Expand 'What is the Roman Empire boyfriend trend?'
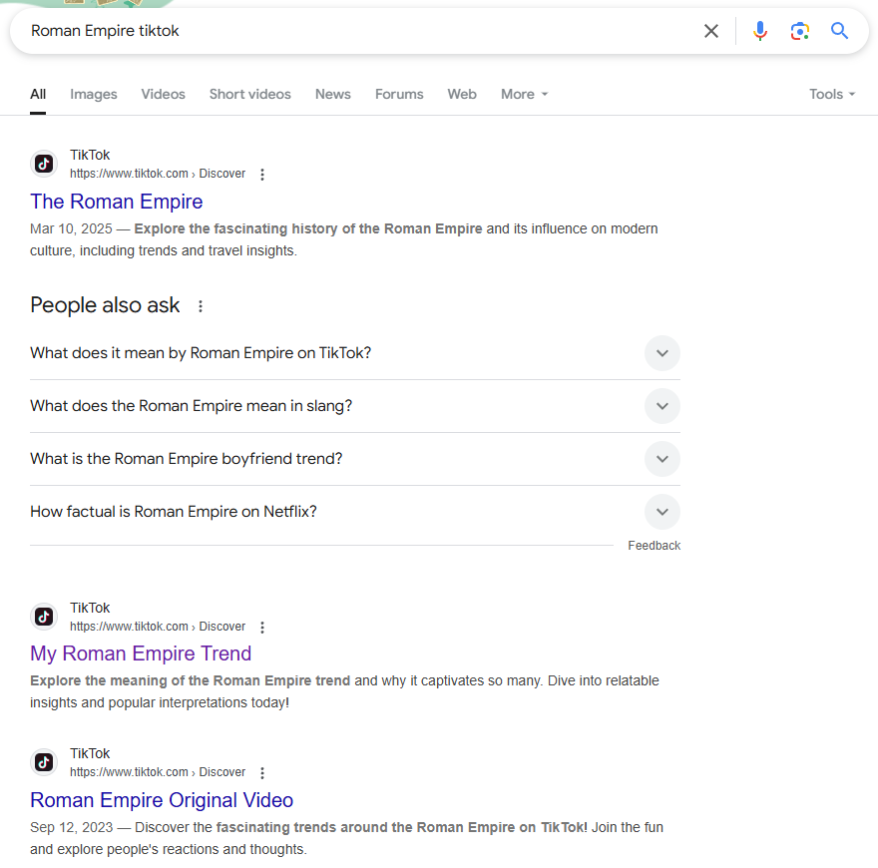 coord(662,459)
